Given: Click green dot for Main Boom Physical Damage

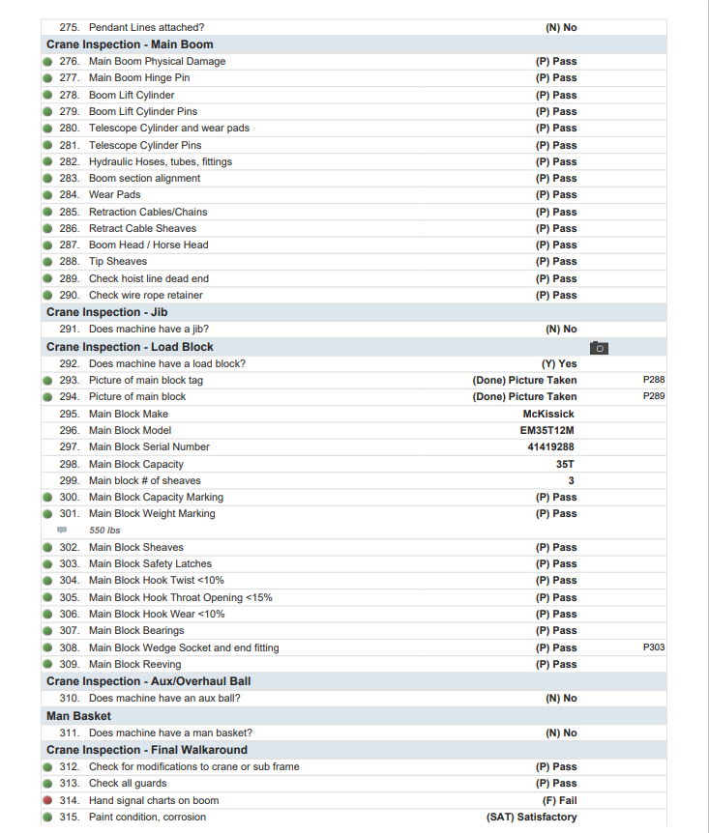Looking at the screenshot, I should click(x=48, y=61).
